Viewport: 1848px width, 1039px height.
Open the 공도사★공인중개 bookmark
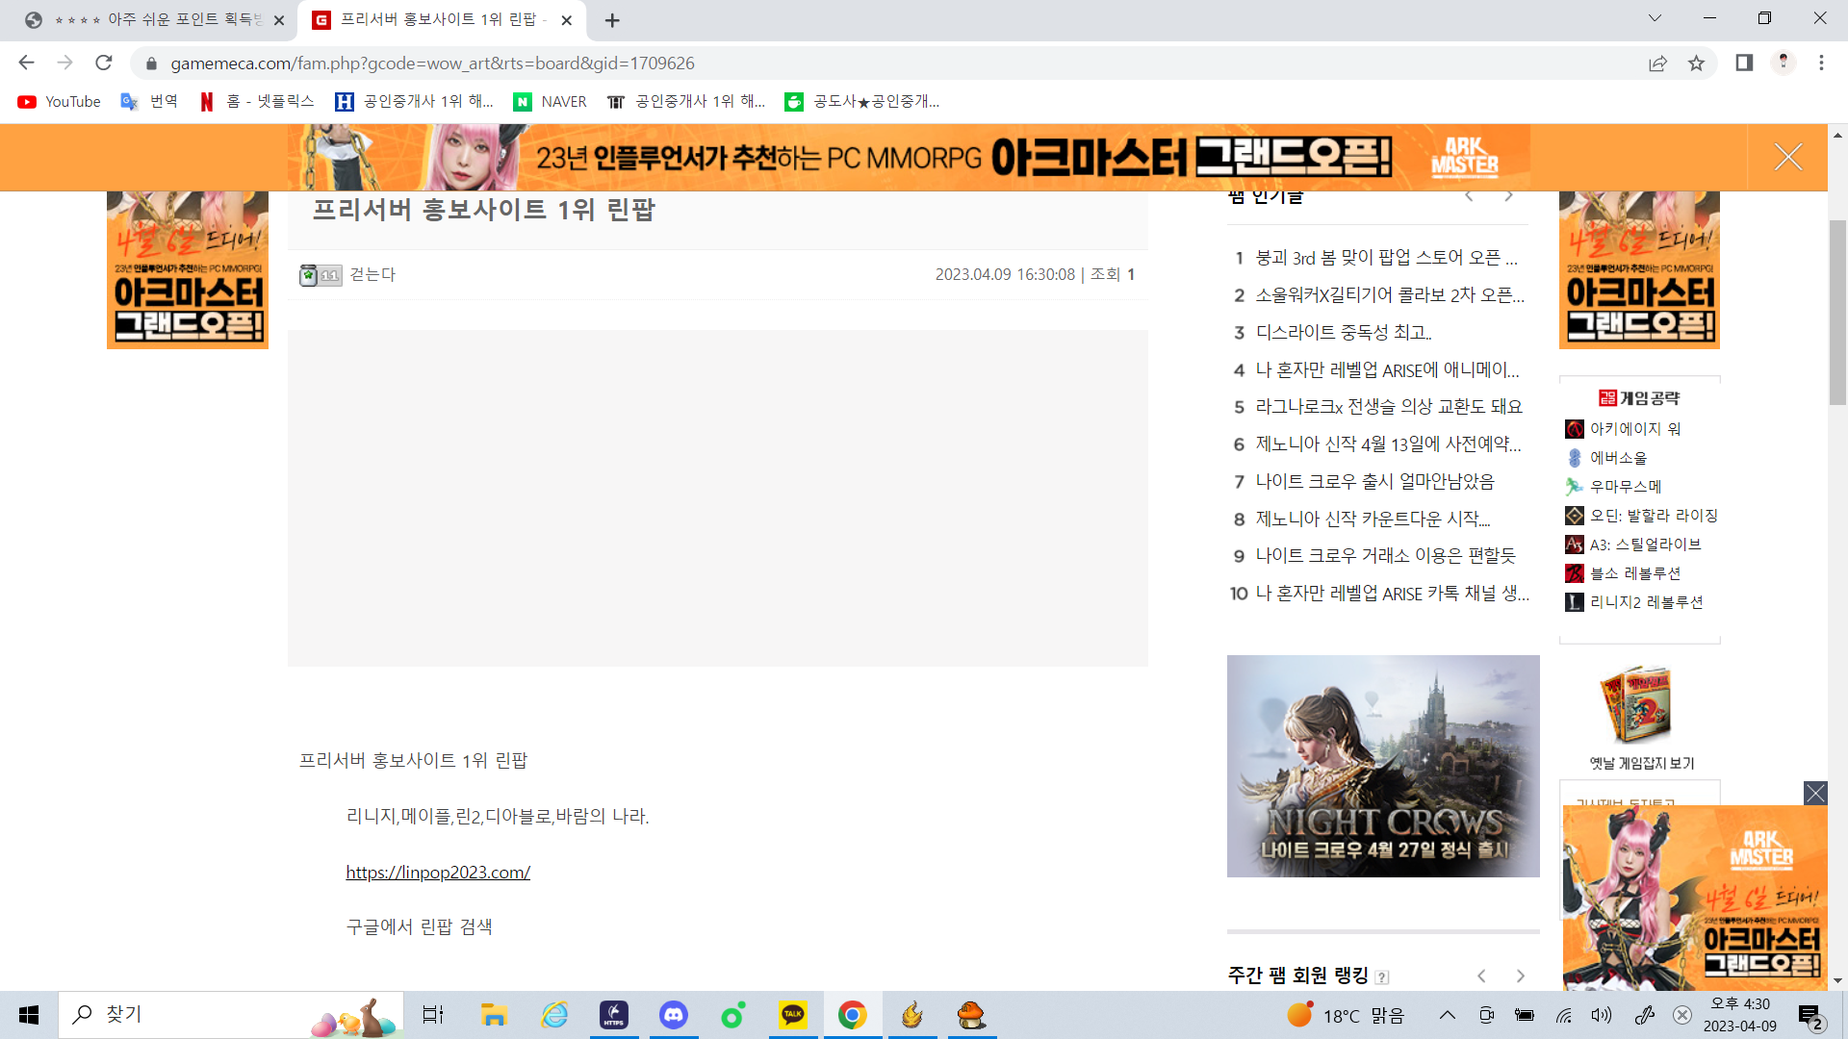pos(862,102)
